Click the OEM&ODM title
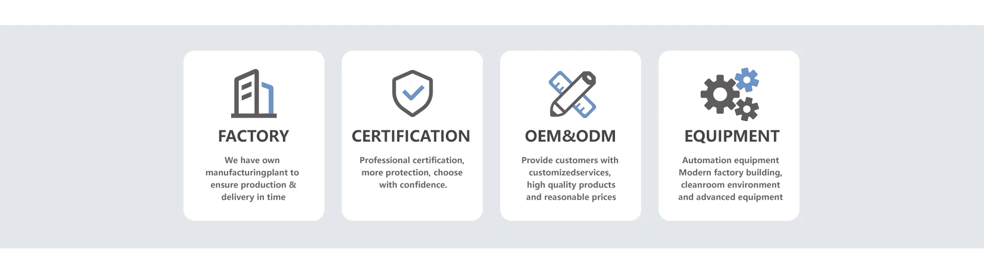The height and width of the screenshot is (253, 984). pyautogui.click(x=570, y=136)
